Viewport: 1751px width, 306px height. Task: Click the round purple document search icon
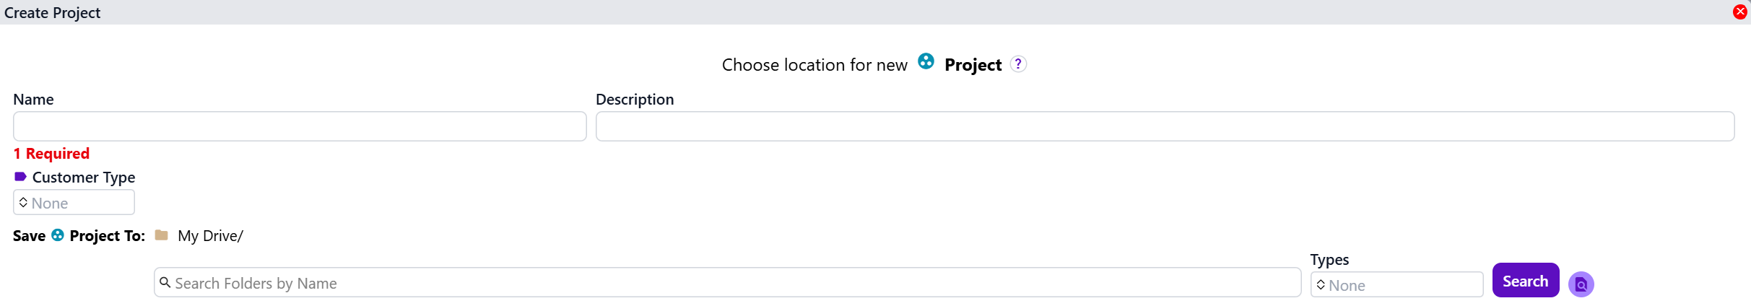[x=1581, y=284]
